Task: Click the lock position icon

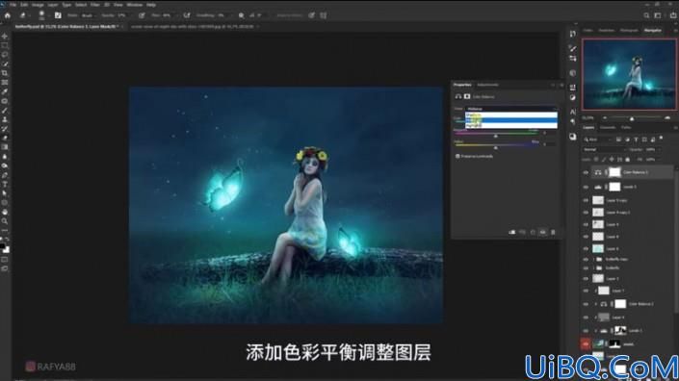Action: click(x=612, y=160)
